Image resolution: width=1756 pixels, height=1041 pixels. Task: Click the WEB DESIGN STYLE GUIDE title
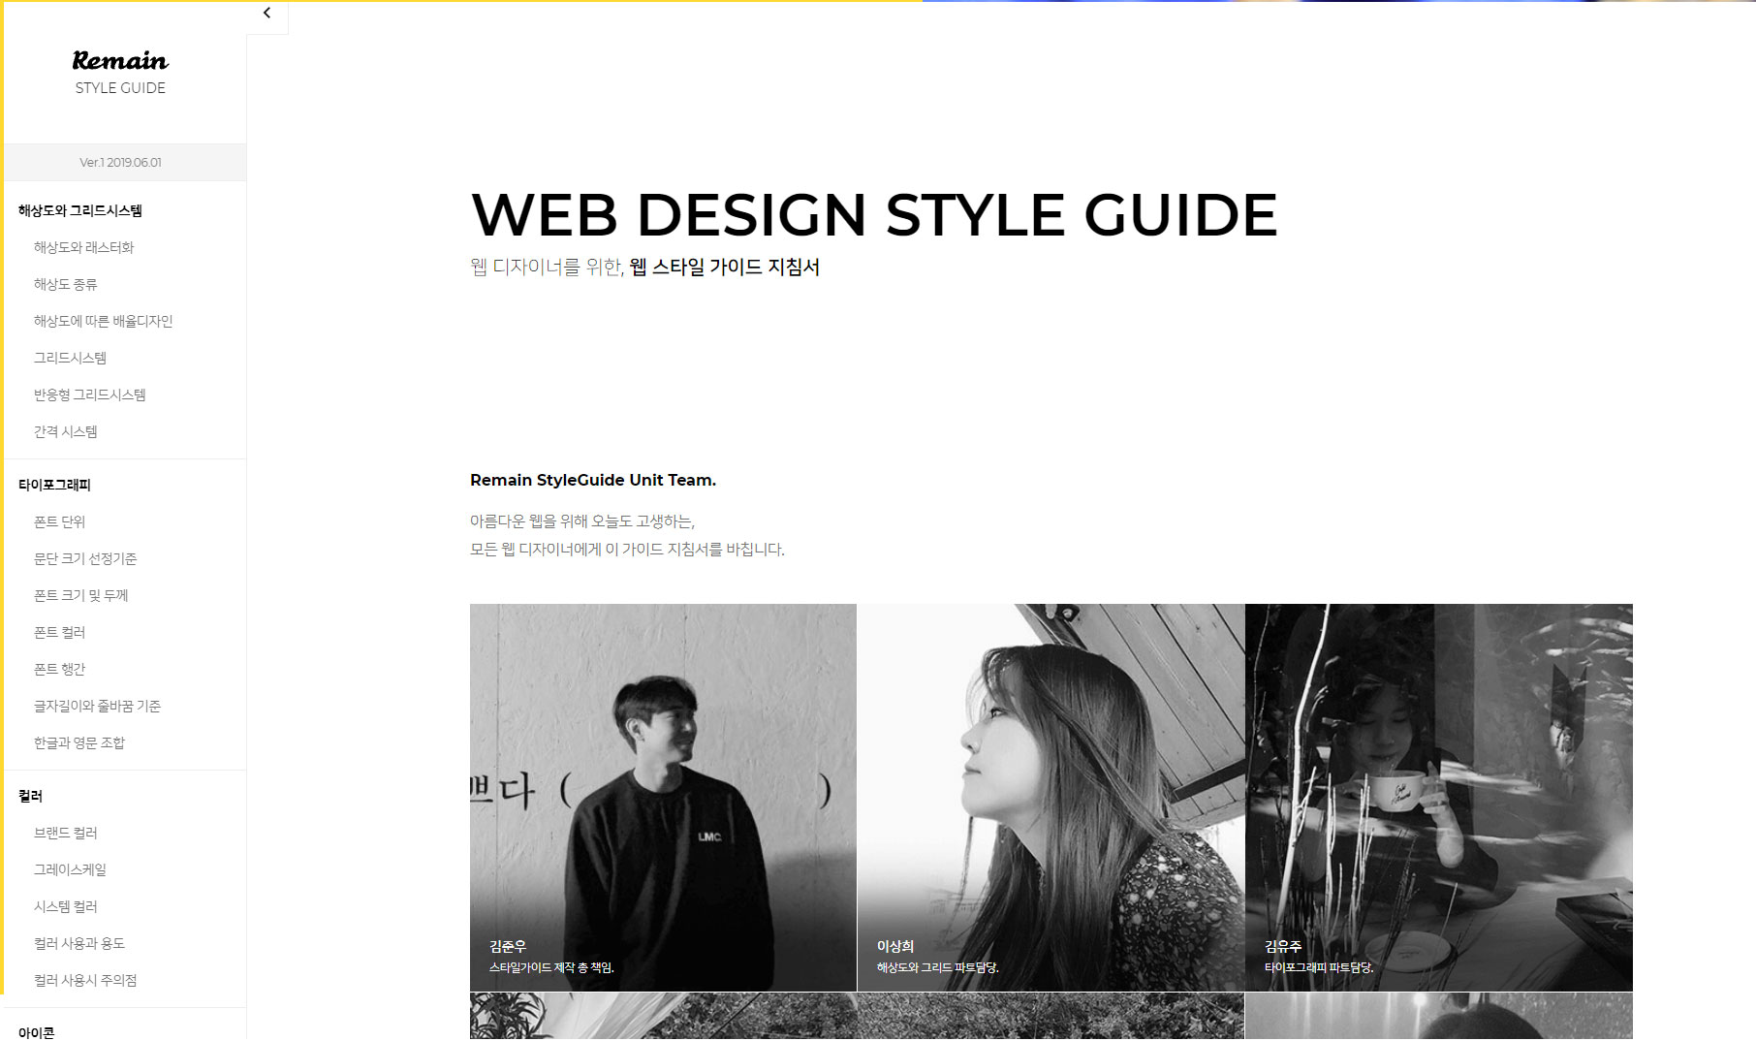(x=874, y=214)
